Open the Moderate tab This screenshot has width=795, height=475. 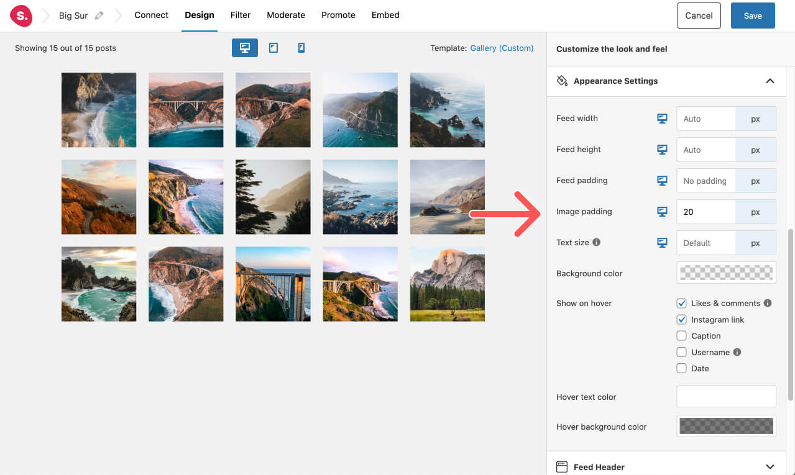[286, 15]
